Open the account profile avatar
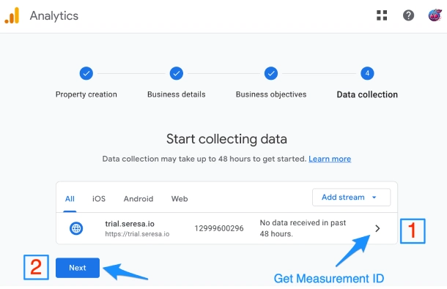Screen dimensions: 447x289 coord(435,15)
